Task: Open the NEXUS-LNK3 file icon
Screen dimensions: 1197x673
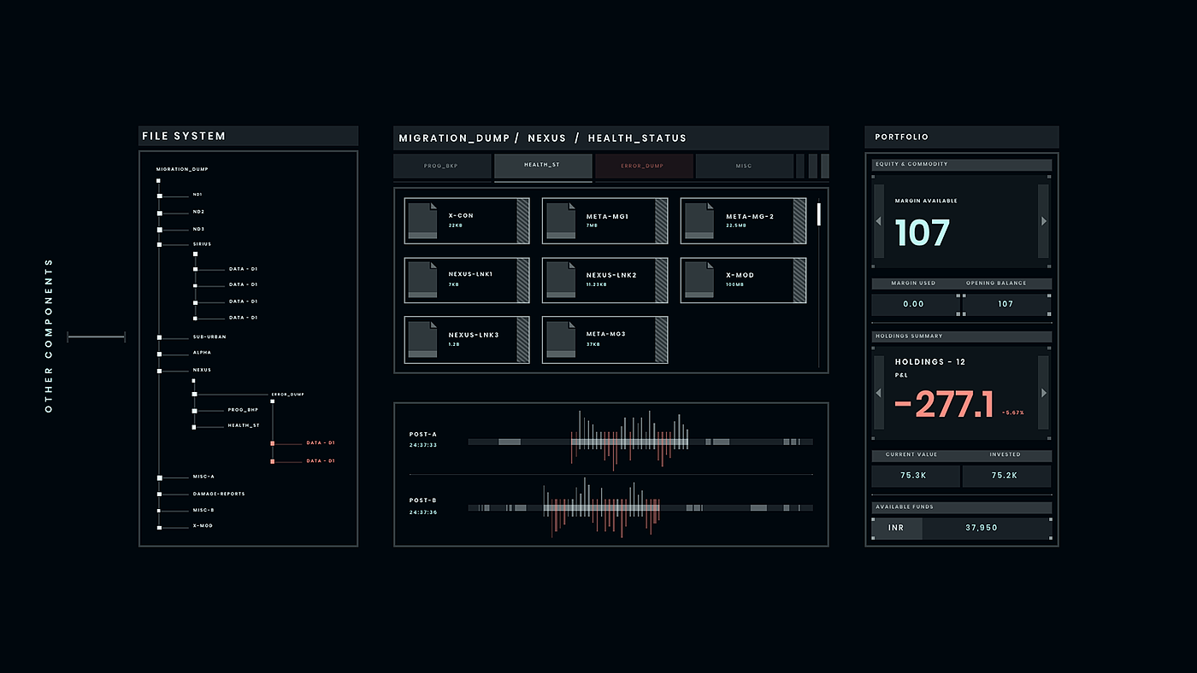Action: tap(422, 340)
